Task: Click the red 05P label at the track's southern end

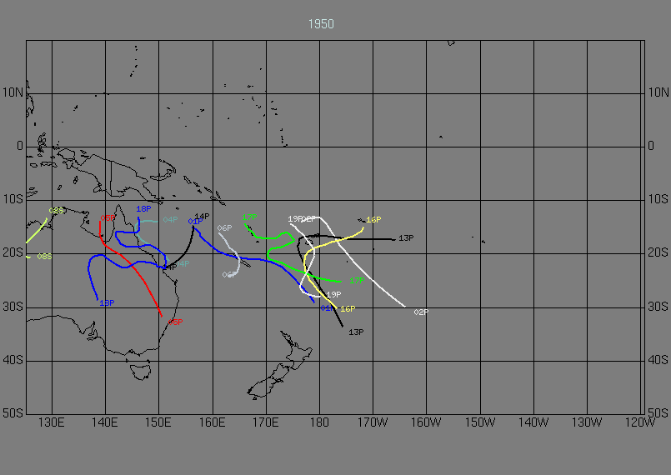Action: (175, 322)
